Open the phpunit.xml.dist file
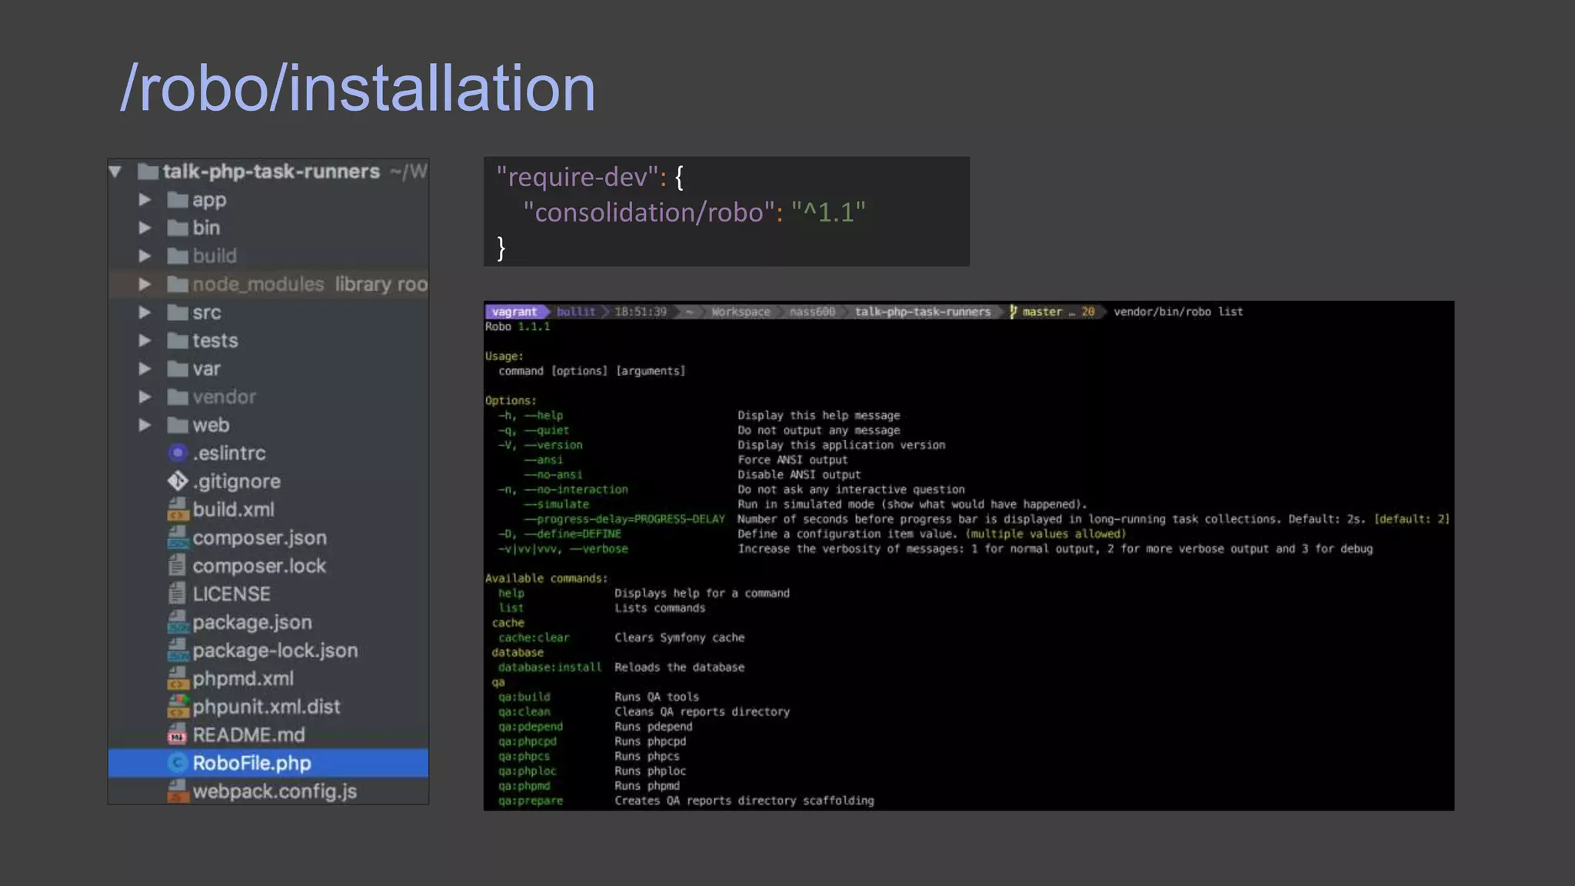Viewport: 1575px width, 886px height. pyautogui.click(x=266, y=707)
